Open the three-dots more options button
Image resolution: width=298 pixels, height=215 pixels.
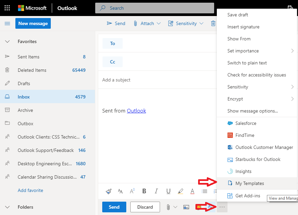click(222, 207)
